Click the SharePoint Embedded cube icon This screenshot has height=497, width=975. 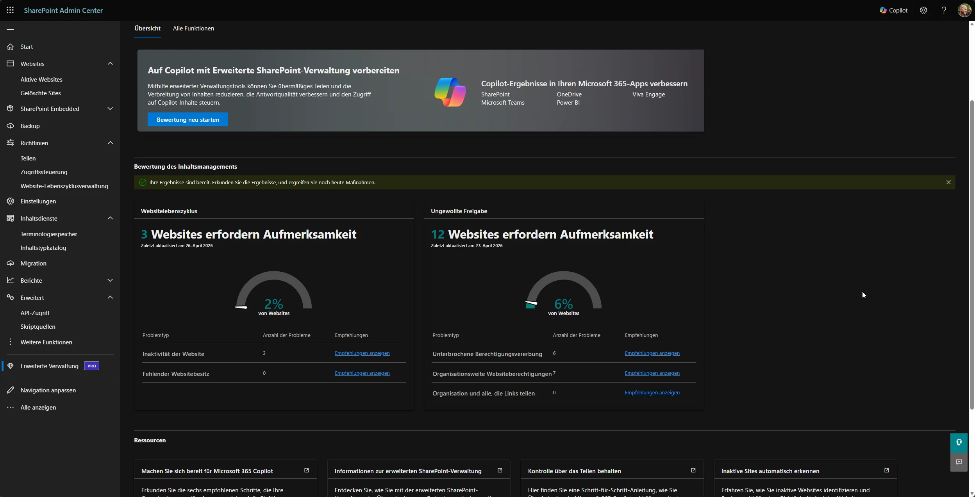click(x=11, y=109)
